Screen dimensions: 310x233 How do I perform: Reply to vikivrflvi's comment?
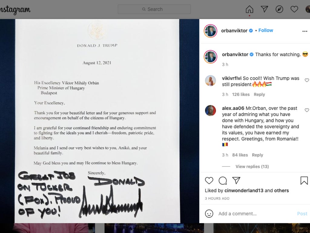pyautogui.click(x=259, y=95)
